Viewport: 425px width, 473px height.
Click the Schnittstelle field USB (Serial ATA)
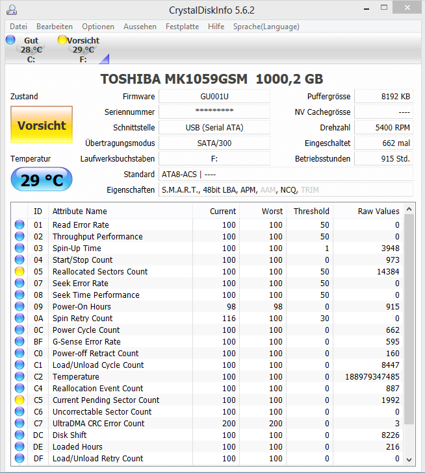214,127
